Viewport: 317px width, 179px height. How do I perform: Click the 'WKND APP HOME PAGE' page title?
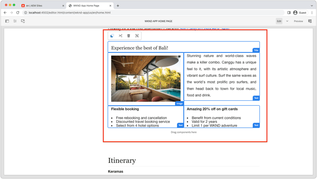click(158, 21)
